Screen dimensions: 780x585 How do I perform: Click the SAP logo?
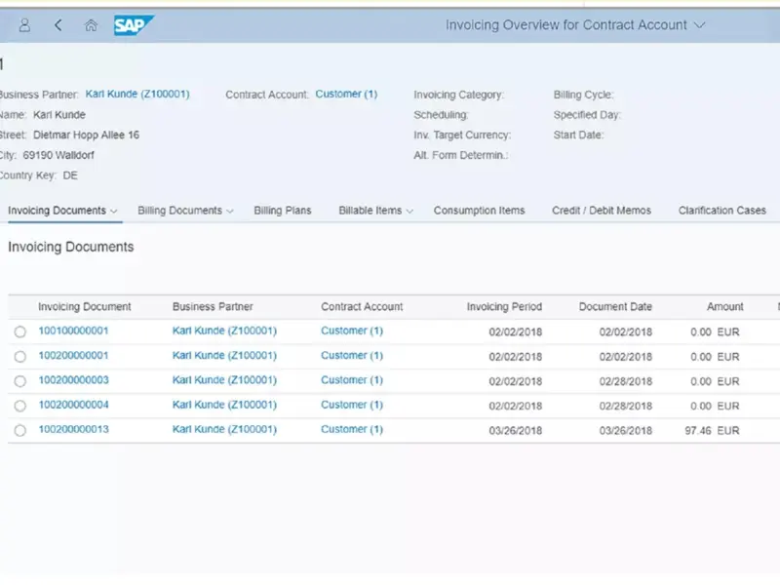[133, 25]
